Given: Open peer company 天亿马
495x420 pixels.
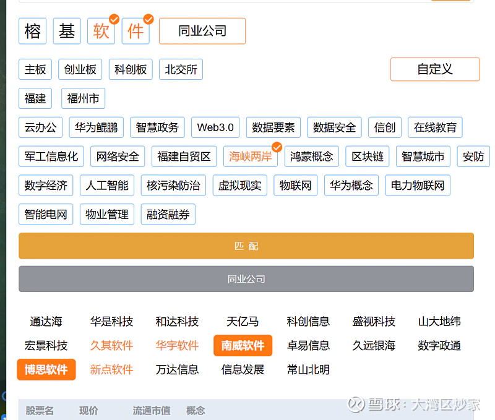Looking at the screenshot, I should (243, 322).
